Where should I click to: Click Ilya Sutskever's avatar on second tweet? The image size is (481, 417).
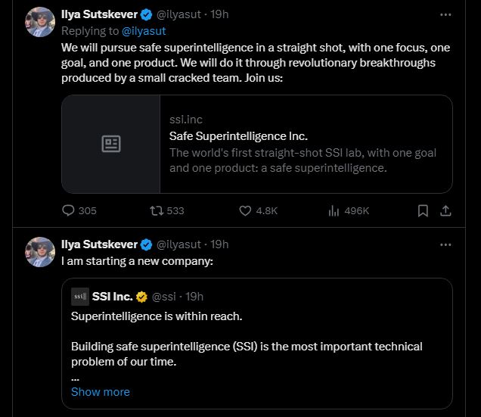point(39,251)
